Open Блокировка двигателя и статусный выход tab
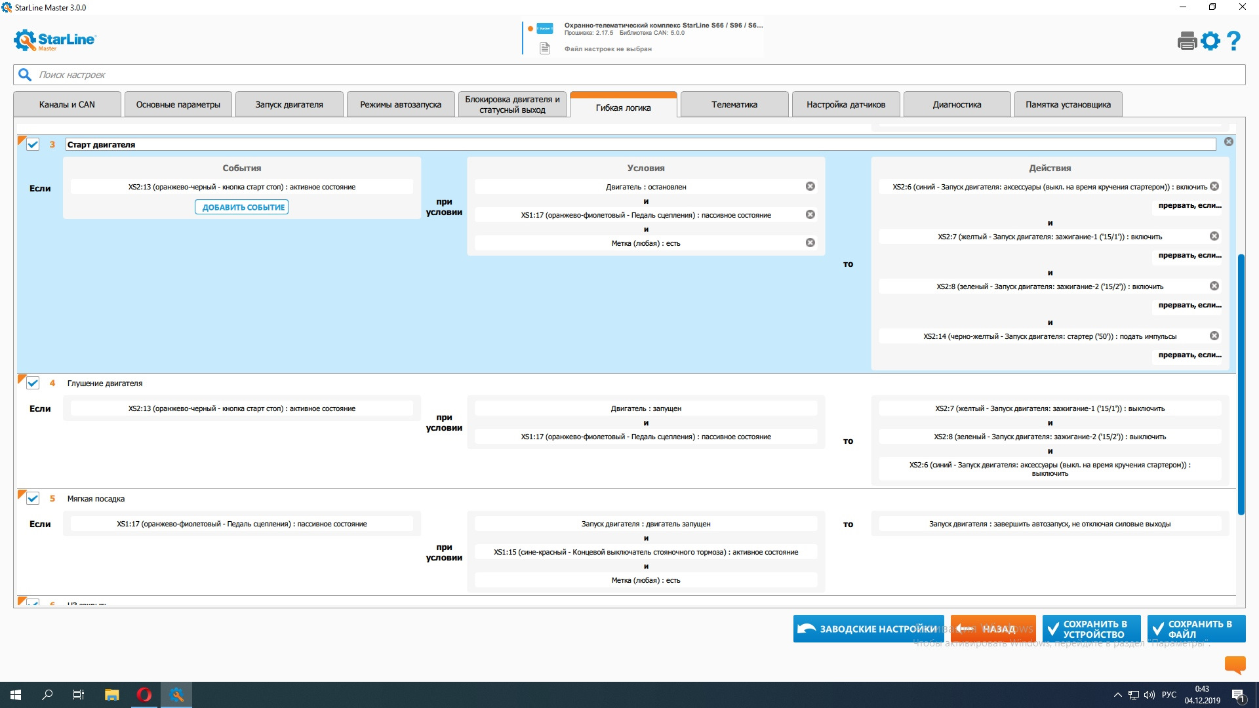Viewport: 1259px width, 708px height. coord(512,104)
